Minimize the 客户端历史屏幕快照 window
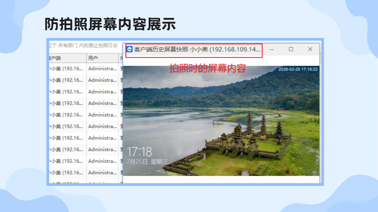The width and height of the screenshot is (378, 212). pos(272,49)
